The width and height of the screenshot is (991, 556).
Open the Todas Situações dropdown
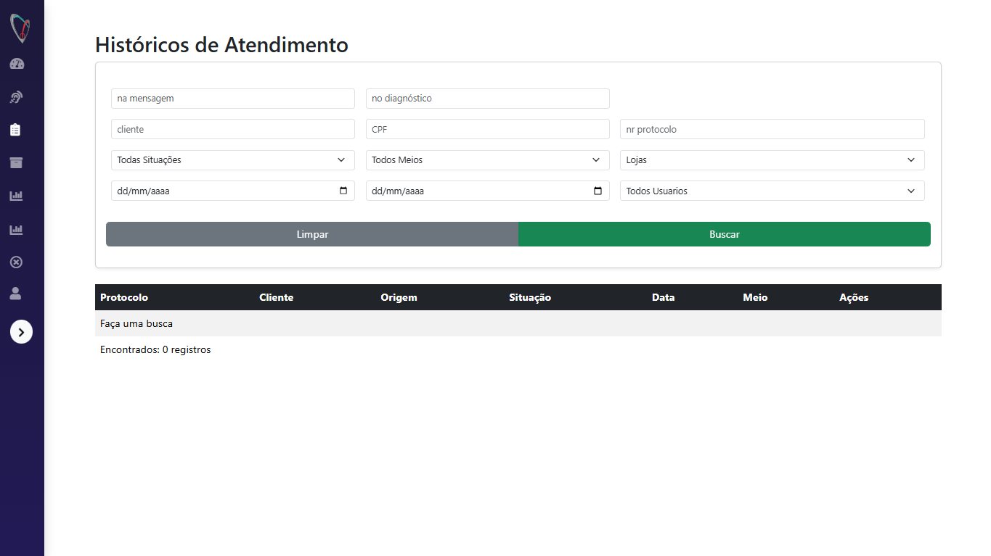[x=233, y=160]
